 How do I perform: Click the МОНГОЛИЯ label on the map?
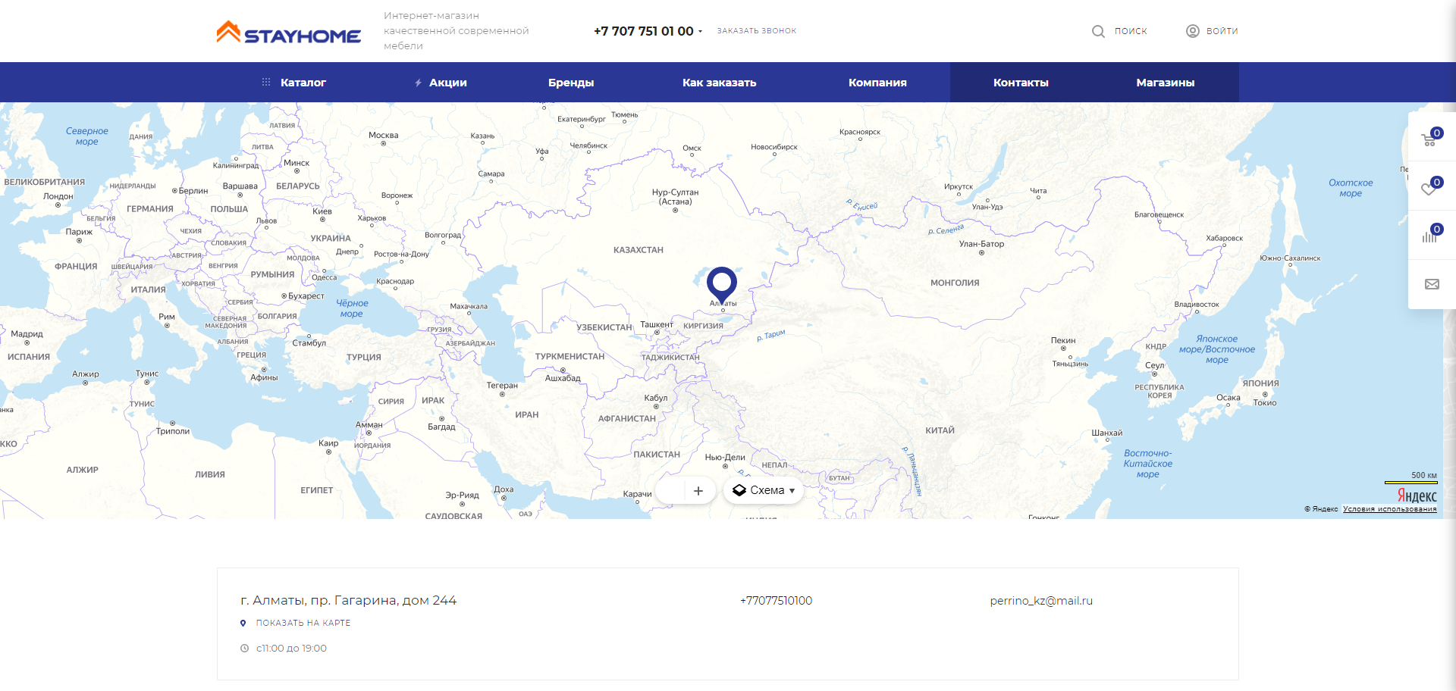coord(955,283)
